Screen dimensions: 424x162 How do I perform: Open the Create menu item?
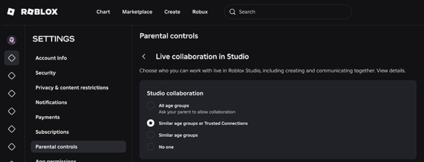click(172, 12)
